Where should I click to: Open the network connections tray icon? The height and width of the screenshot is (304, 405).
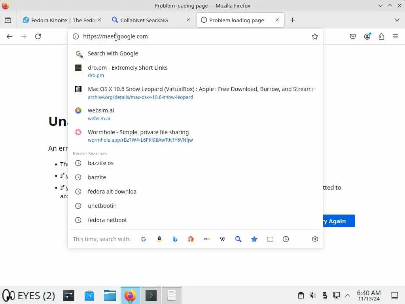pyautogui.click(x=336, y=295)
